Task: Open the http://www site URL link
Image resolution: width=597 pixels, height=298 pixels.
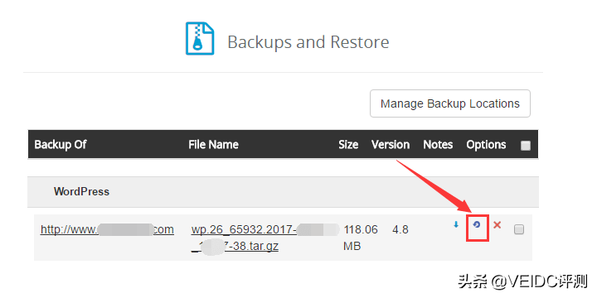Action: 107,229
